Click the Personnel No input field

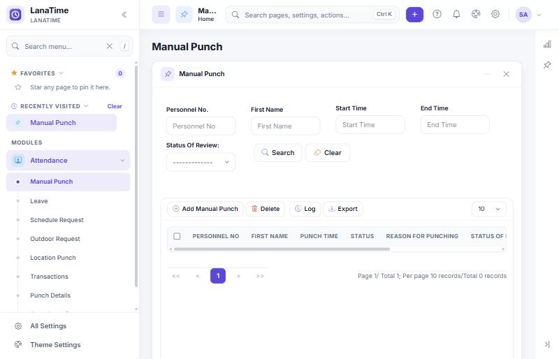coord(201,126)
